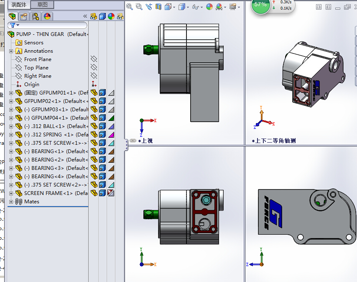This screenshot has height=282, width=357.
Task: Click the *上视 view label
Action: [x=145, y=141]
